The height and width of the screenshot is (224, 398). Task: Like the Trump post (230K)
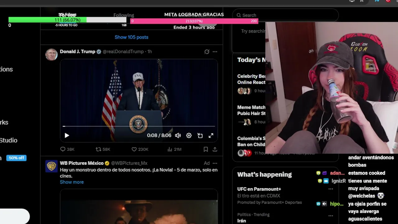click(140, 149)
